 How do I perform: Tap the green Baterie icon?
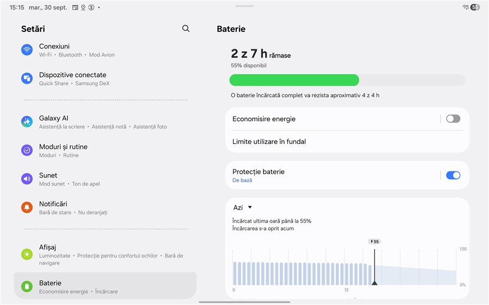27,286
